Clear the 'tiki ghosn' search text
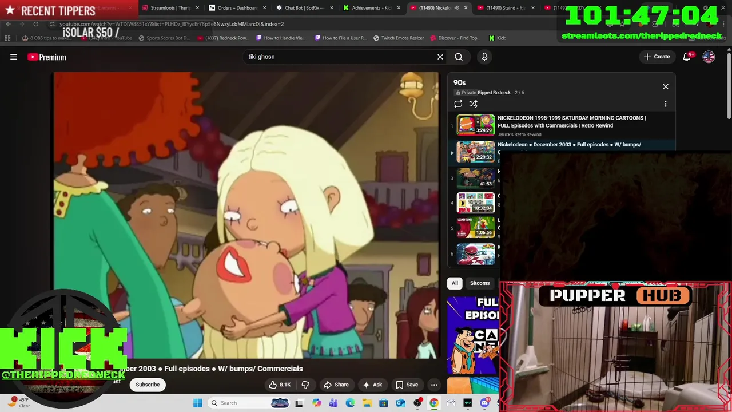The height and width of the screenshot is (412, 732). (440, 57)
